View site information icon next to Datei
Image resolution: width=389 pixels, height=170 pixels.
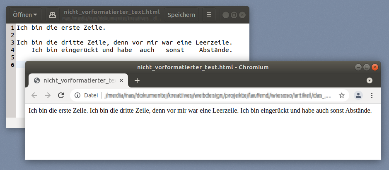[77, 95]
